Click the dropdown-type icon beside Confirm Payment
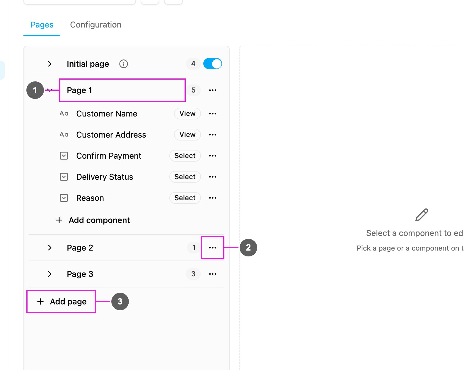This screenshot has width=464, height=370. click(64, 156)
